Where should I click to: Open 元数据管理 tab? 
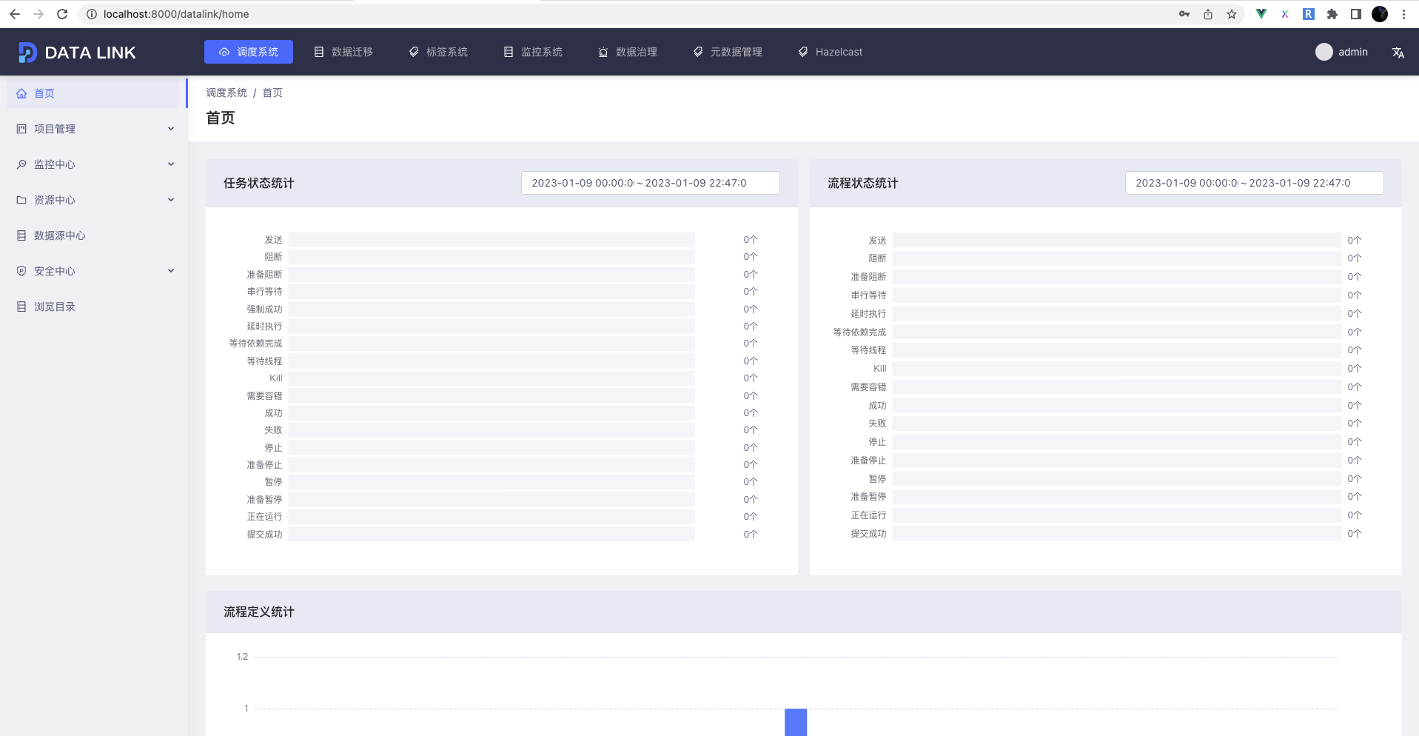coord(728,52)
